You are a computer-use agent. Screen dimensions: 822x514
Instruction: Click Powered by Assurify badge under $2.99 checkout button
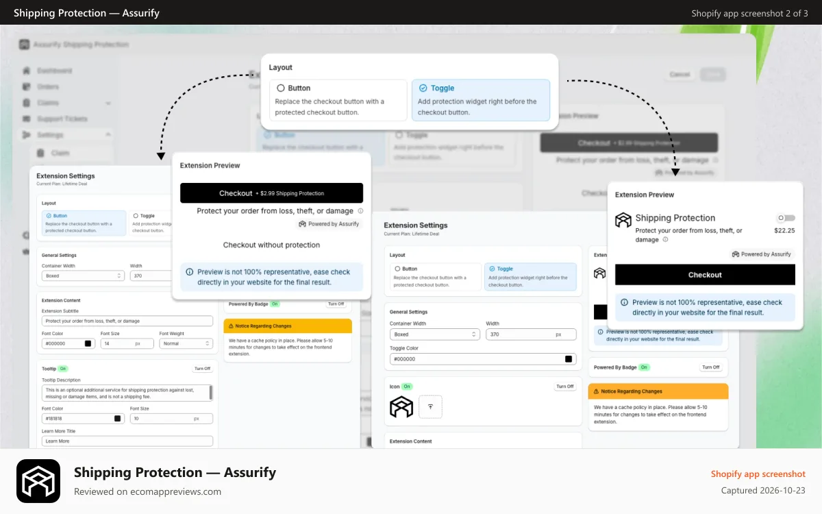(x=329, y=224)
